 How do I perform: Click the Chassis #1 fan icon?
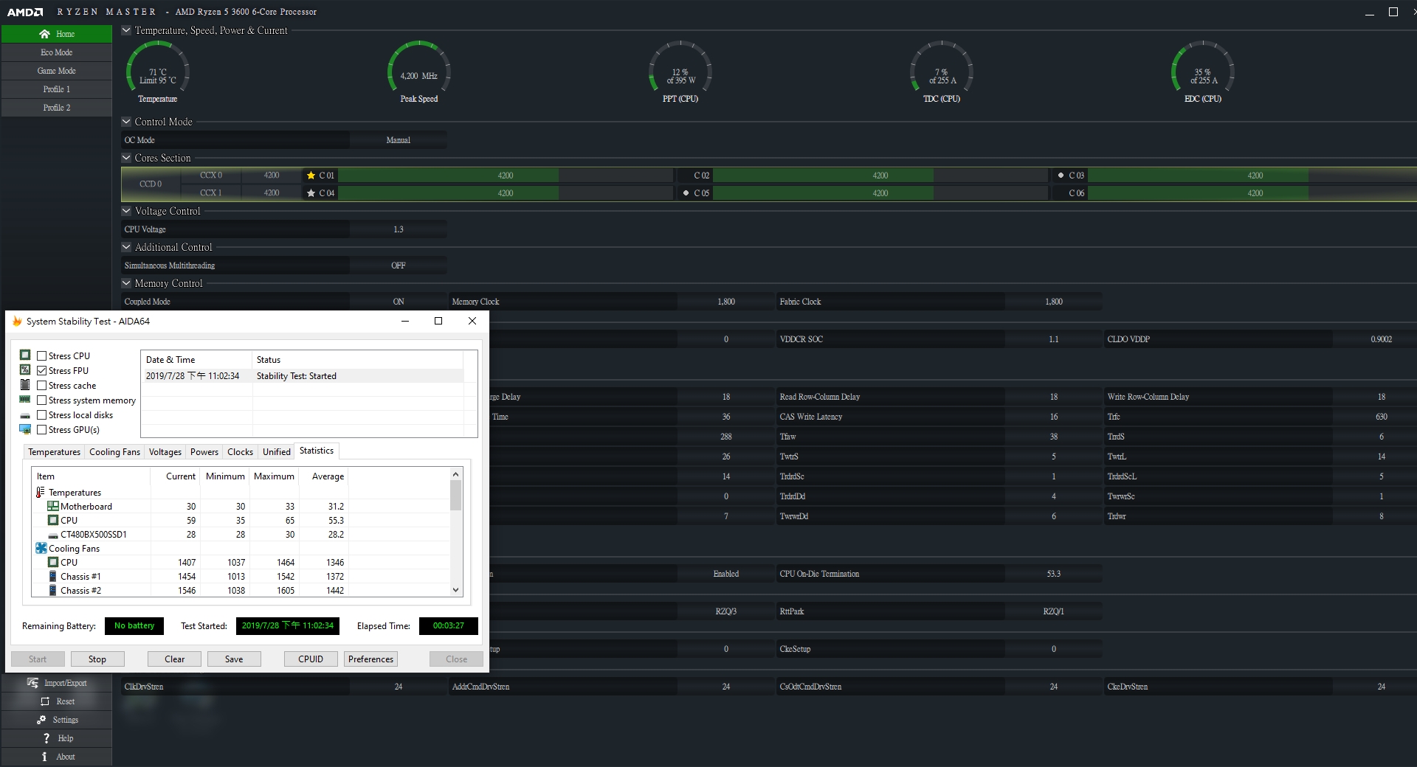click(x=52, y=576)
